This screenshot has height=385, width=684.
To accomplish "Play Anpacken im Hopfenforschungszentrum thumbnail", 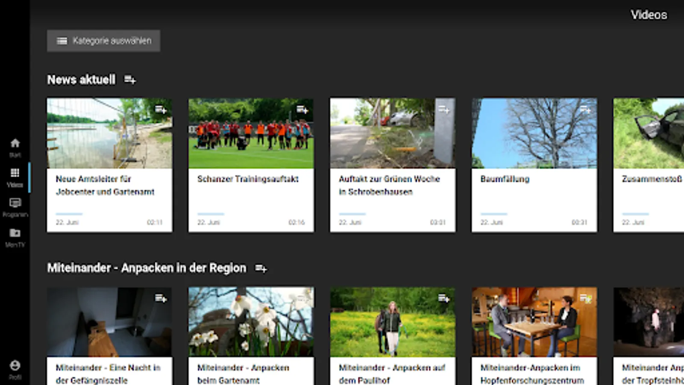I will point(534,322).
